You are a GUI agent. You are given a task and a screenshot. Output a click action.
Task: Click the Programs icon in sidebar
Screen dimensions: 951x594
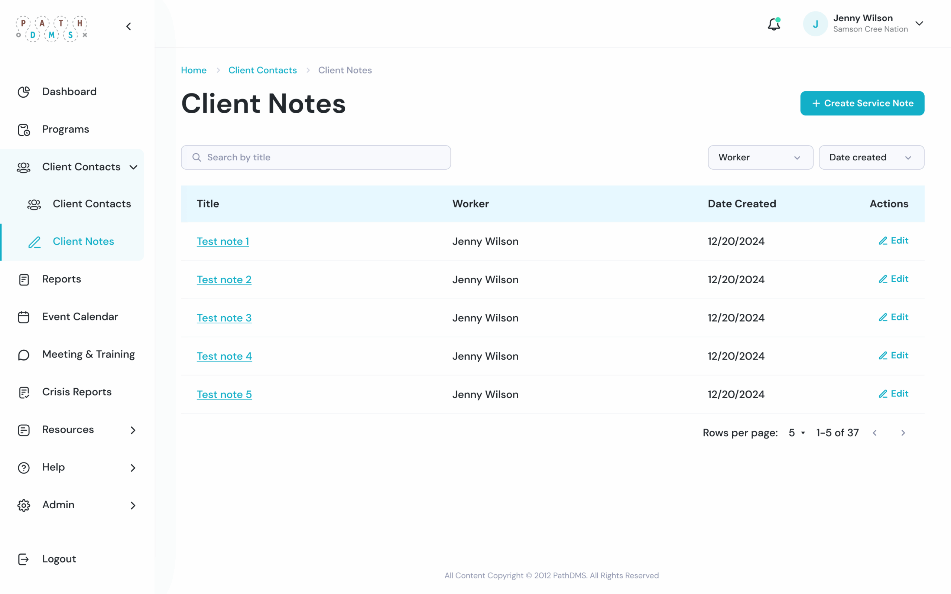[23, 130]
